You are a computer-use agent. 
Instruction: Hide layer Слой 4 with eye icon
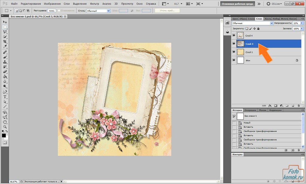(234, 36)
